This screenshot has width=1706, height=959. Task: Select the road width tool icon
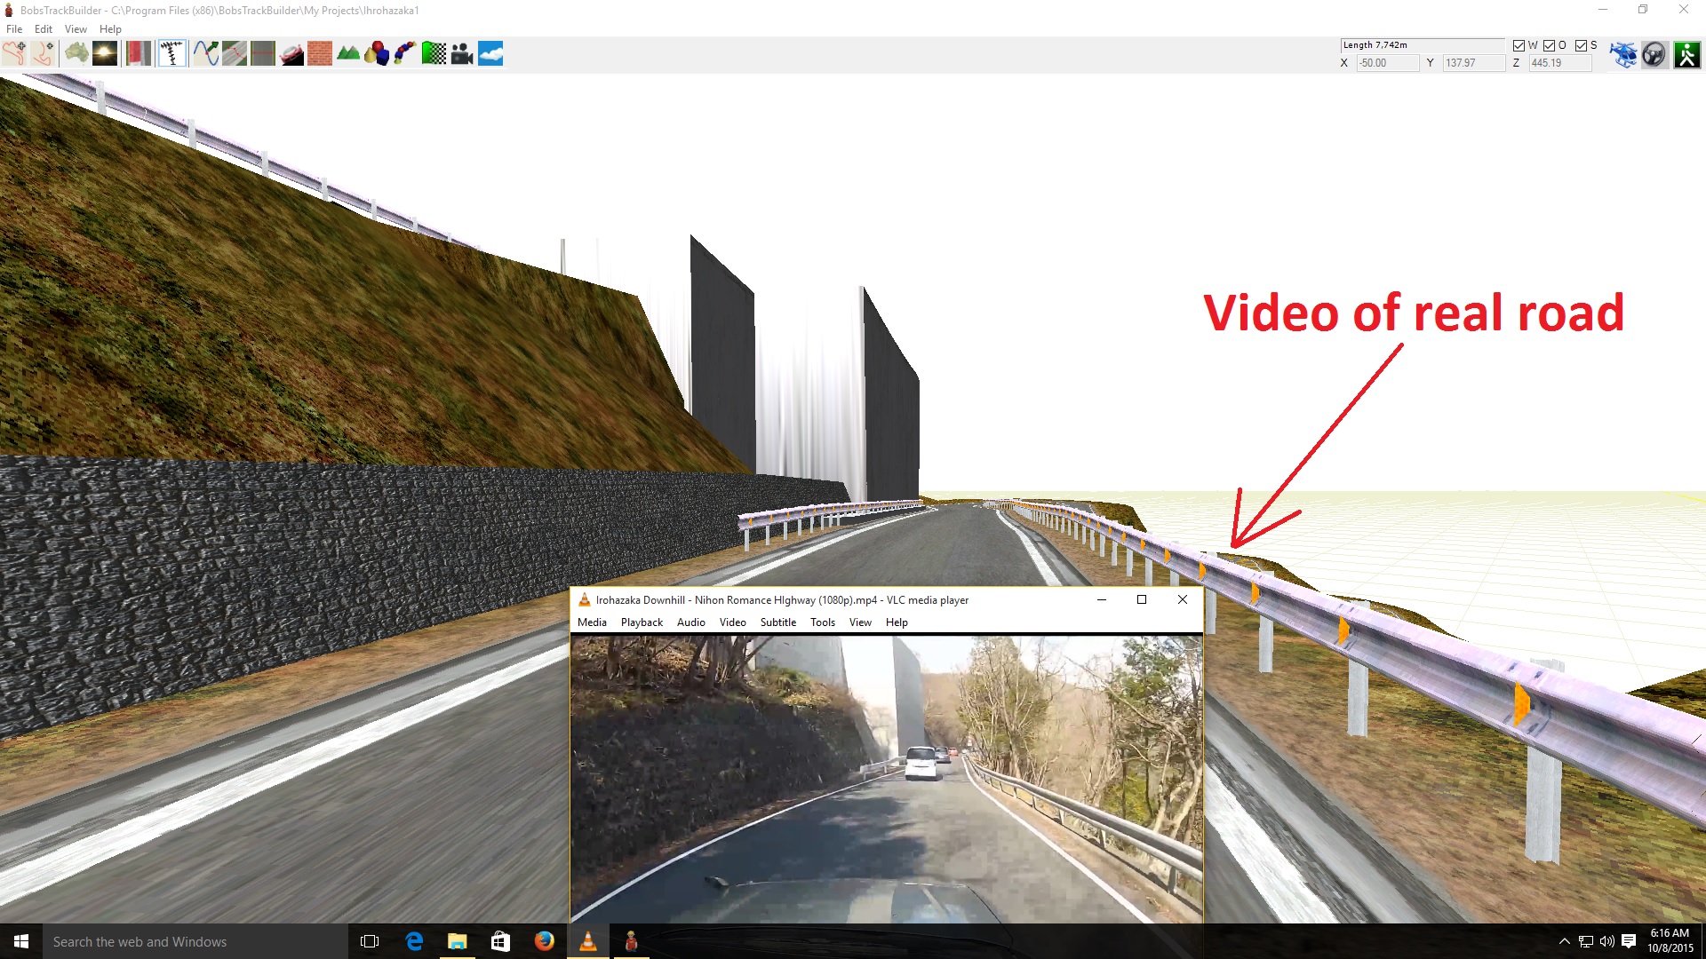pos(263,53)
